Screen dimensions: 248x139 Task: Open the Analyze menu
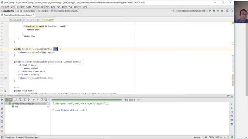click(36, 7)
